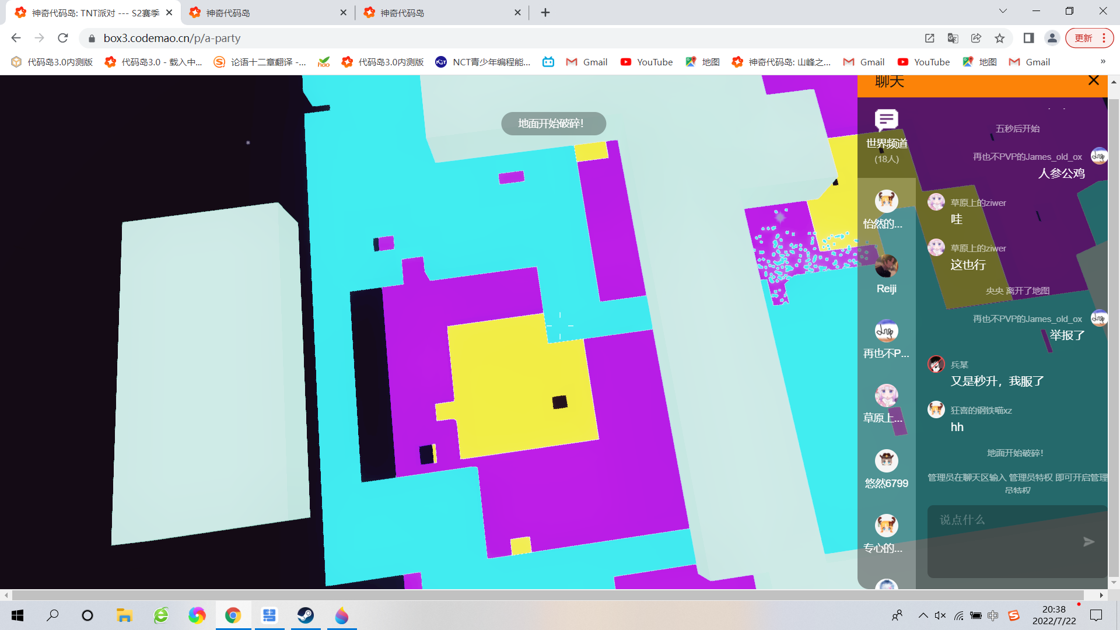Switch to the second 神奇代码岛 tab
The width and height of the screenshot is (1120, 630).
(x=268, y=13)
